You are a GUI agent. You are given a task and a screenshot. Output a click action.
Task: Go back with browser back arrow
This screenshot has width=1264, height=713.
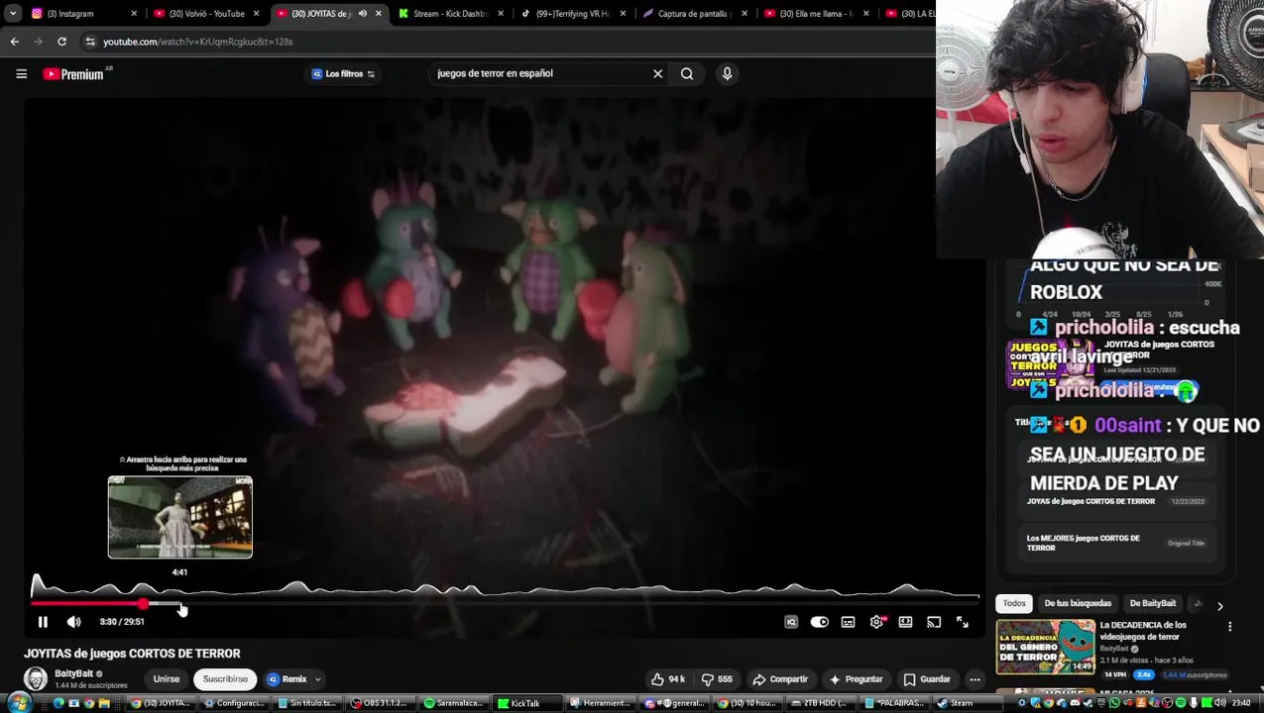point(14,42)
